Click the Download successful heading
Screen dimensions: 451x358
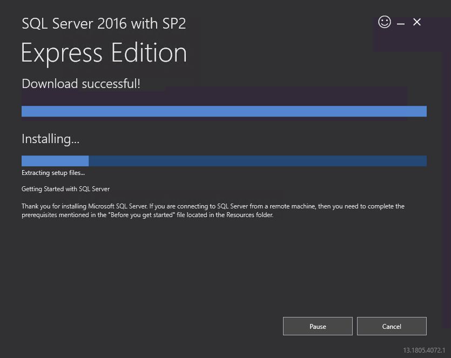pos(80,84)
